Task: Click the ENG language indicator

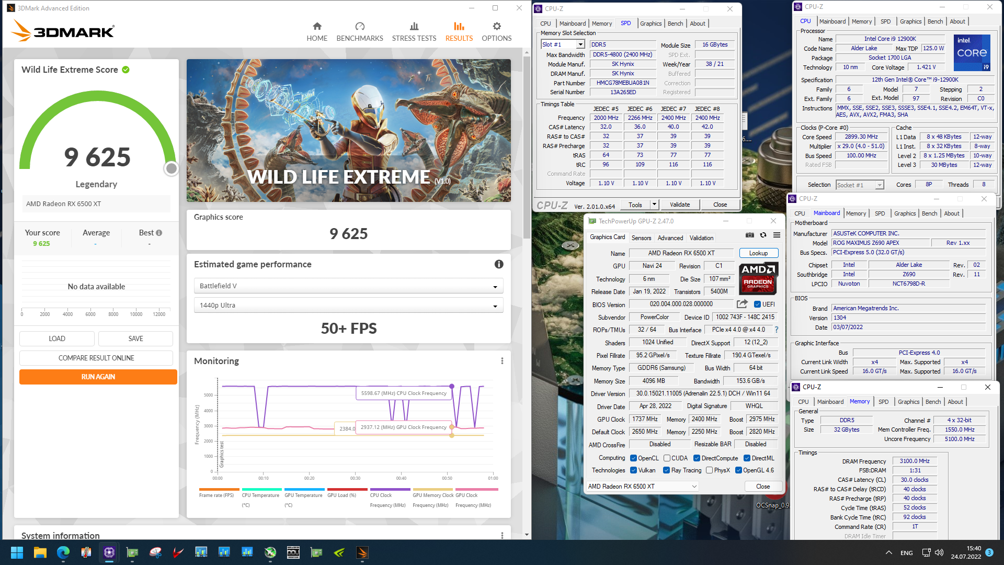Action: tap(907, 552)
